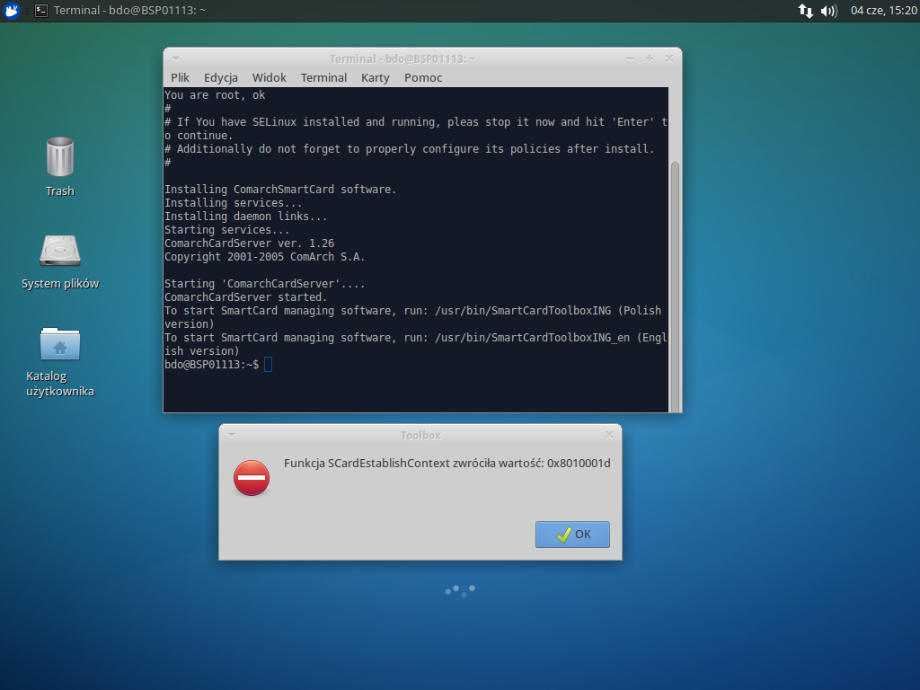Click the 'ComarchCardServer started.' line
The width and height of the screenshot is (920, 690).
click(246, 296)
